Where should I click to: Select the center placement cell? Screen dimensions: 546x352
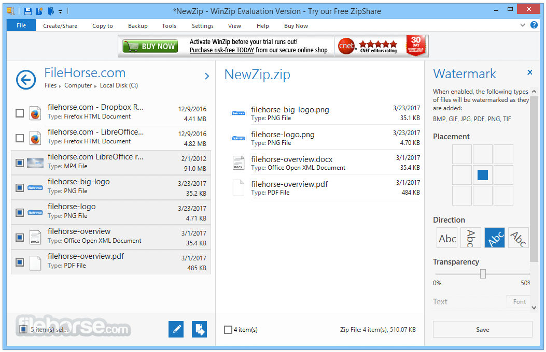click(483, 175)
